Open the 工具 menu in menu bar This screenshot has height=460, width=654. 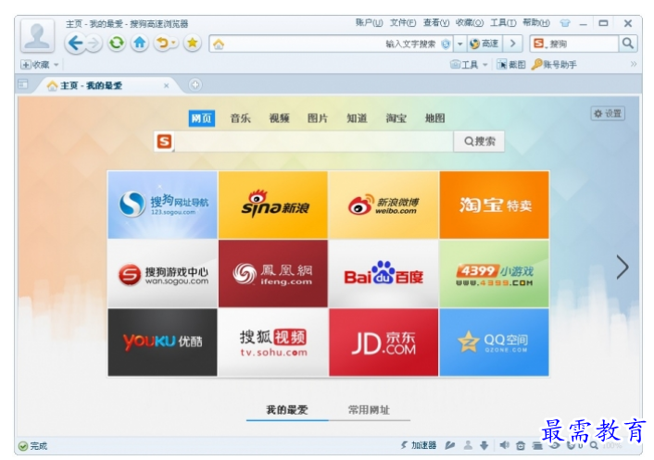click(x=503, y=23)
